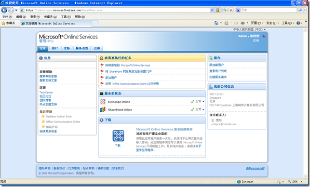Click the view user list action link

[x=218, y=71]
